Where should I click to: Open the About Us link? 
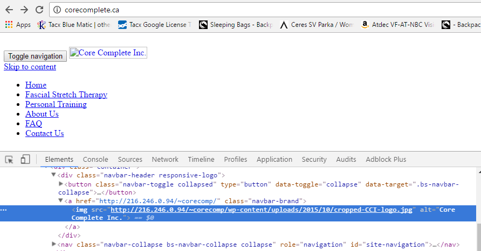(42, 114)
